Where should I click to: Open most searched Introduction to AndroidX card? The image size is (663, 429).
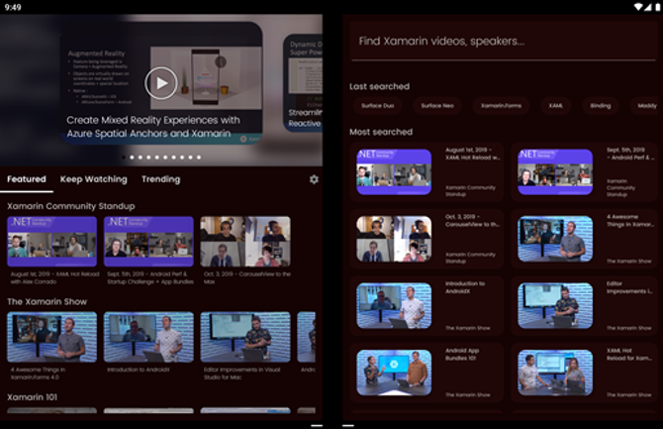click(426, 306)
